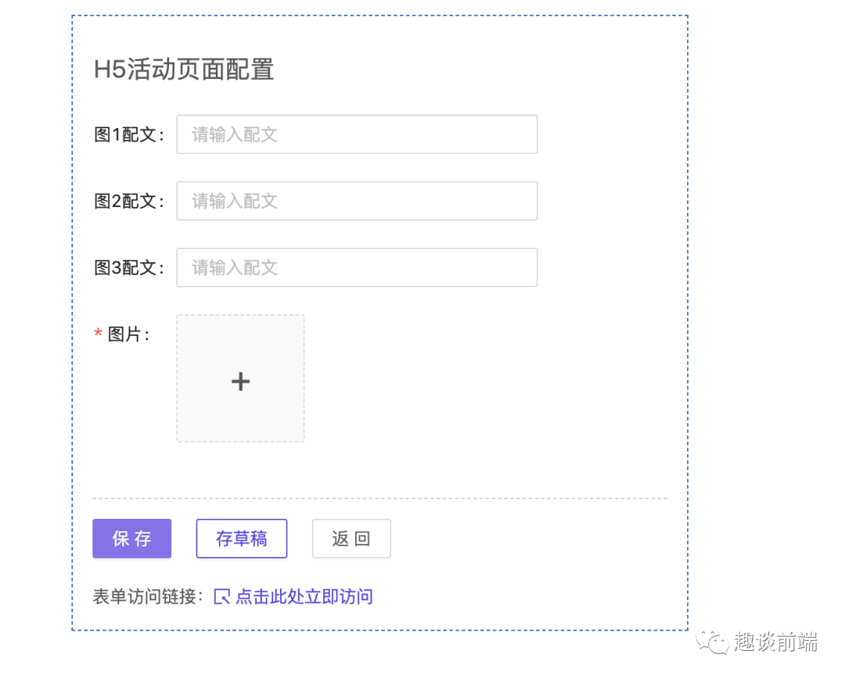Focus the 图3配文 caption input field
845x679 pixels.
pos(357,267)
